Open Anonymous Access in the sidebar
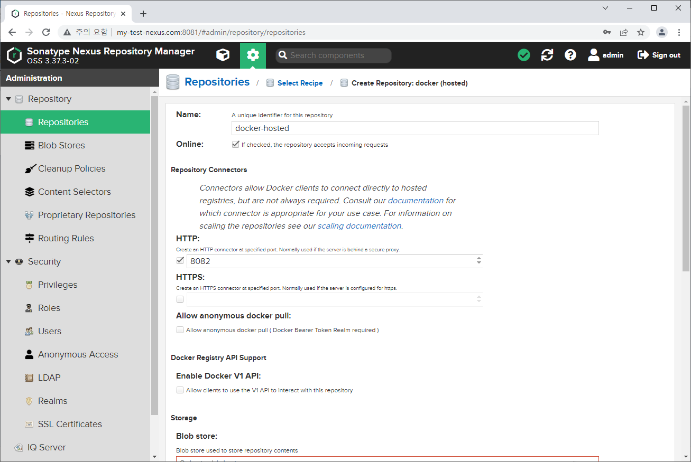The image size is (691, 462). (x=75, y=354)
